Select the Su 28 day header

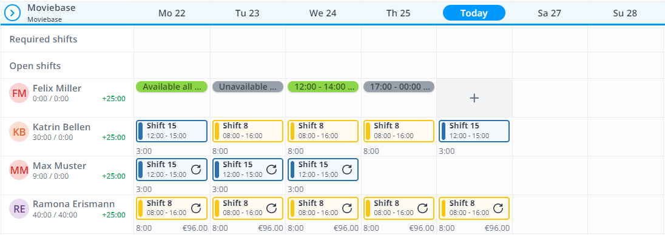click(x=625, y=13)
